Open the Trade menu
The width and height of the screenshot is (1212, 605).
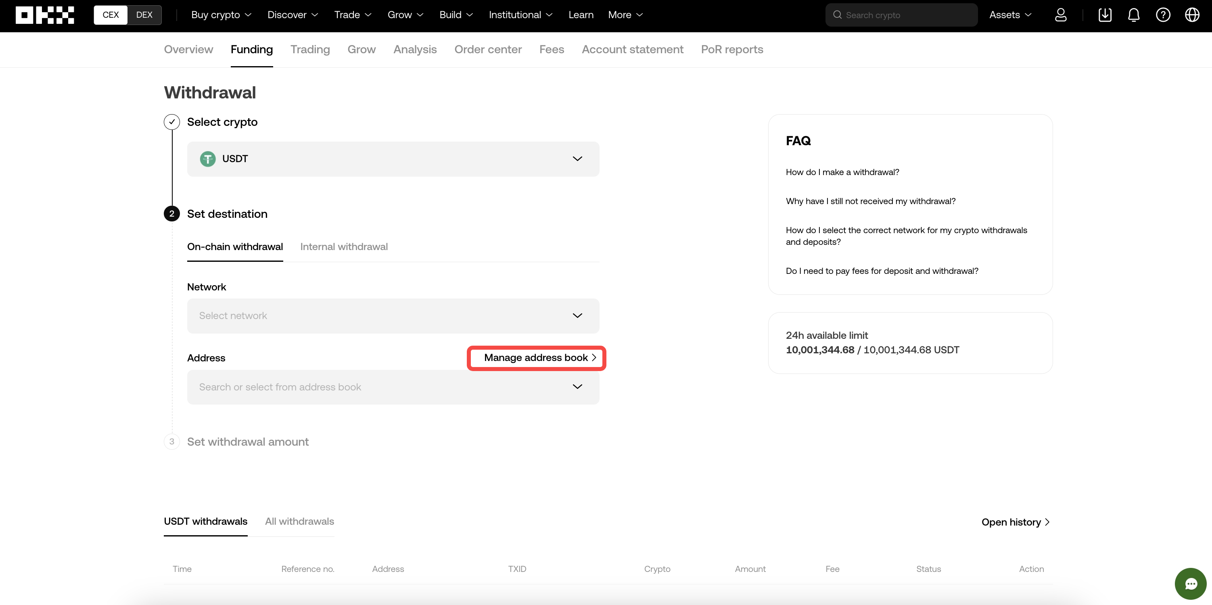(x=352, y=15)
